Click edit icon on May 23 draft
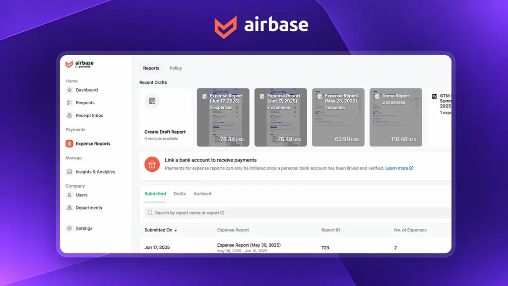The height and width of the screenshot is (286, 508). [x=320, y=96]
